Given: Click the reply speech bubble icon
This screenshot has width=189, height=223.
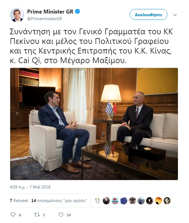Looking at the screenshot, I should (13, 215).
